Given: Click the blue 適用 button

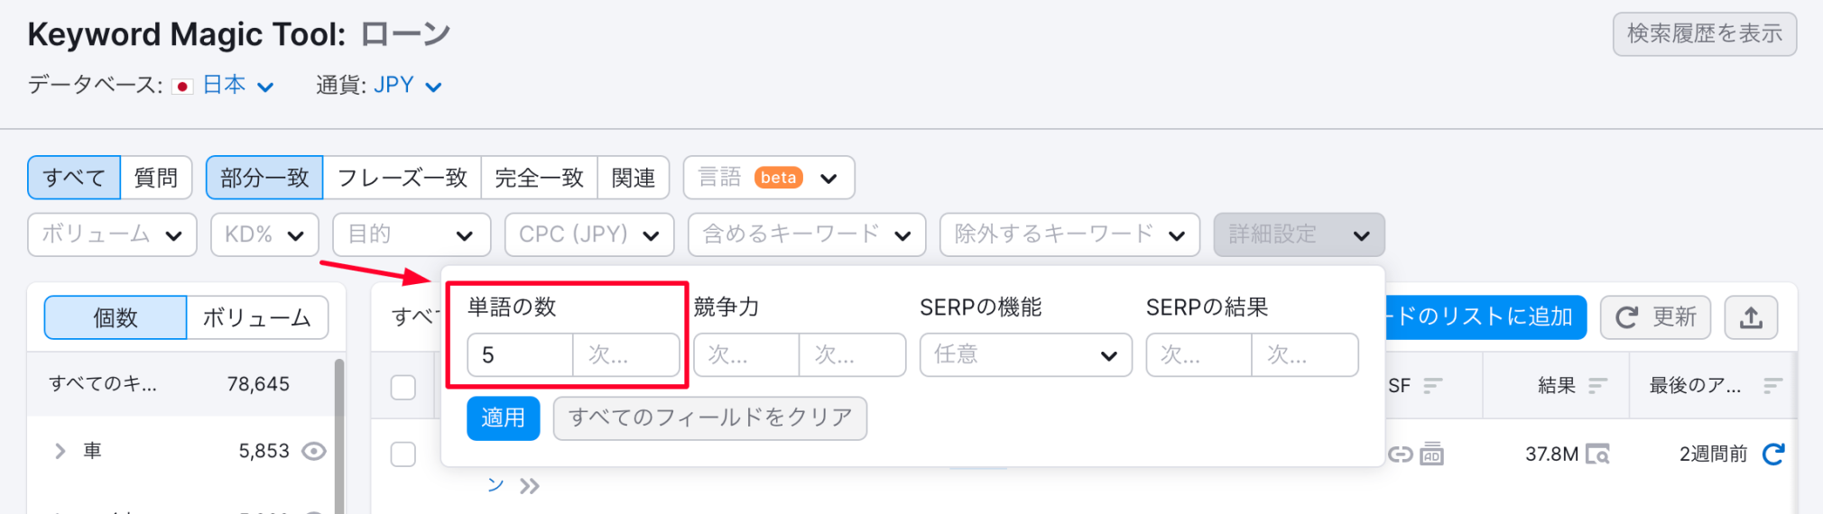Looking at the screenshot, I should (x=504, y=418).
